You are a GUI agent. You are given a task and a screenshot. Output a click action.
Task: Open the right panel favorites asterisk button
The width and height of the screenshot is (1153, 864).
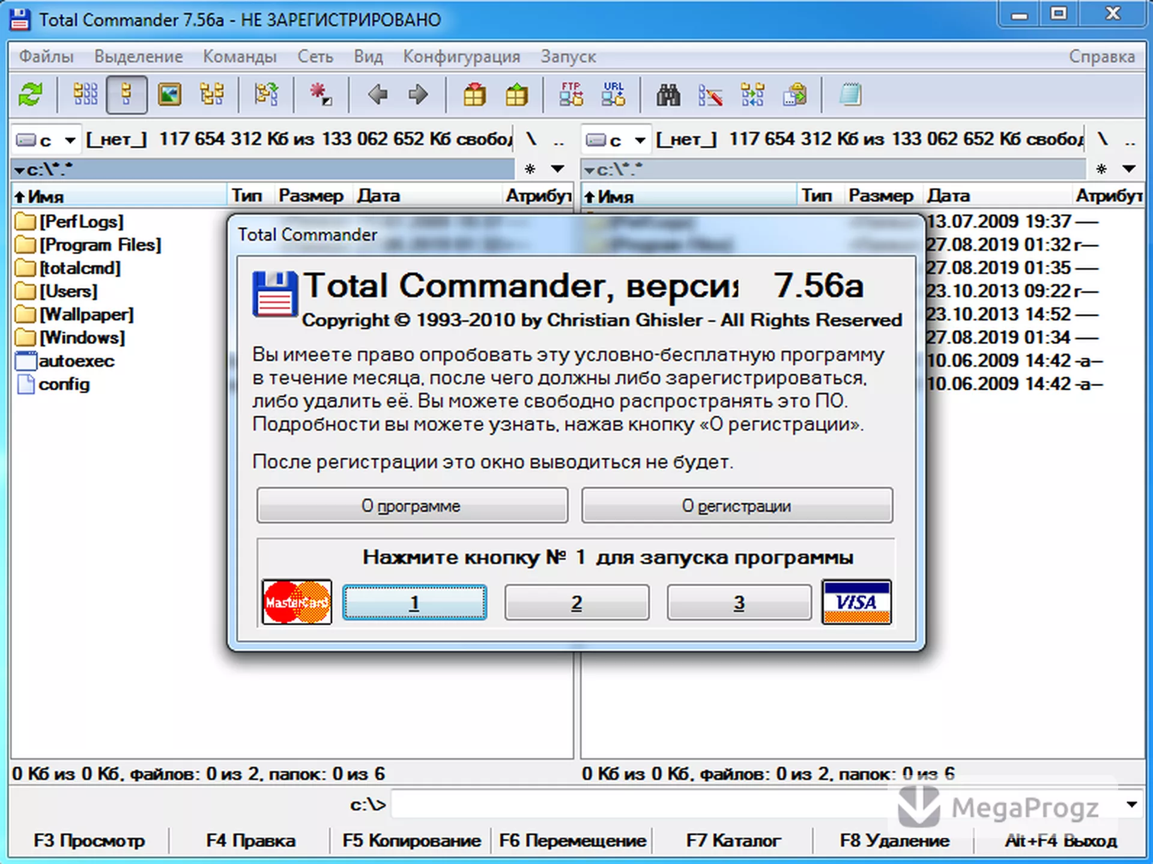pos(1101,169)
